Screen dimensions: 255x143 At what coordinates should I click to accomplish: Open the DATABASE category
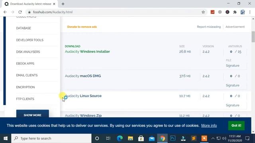click(x=24, y=28)
